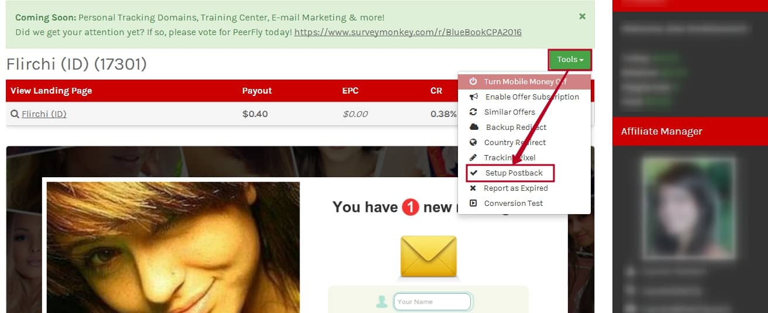Viewport: 768px width, 313px height.
Task: Click the megaphone icon for Enable Offer Subscription
Action: (474, 97)
